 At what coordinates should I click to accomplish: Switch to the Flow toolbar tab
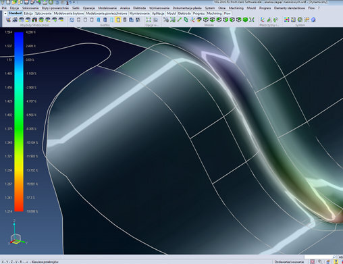tap(227, 14)
